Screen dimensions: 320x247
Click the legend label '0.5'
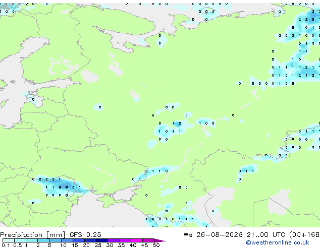coord(17,245)
